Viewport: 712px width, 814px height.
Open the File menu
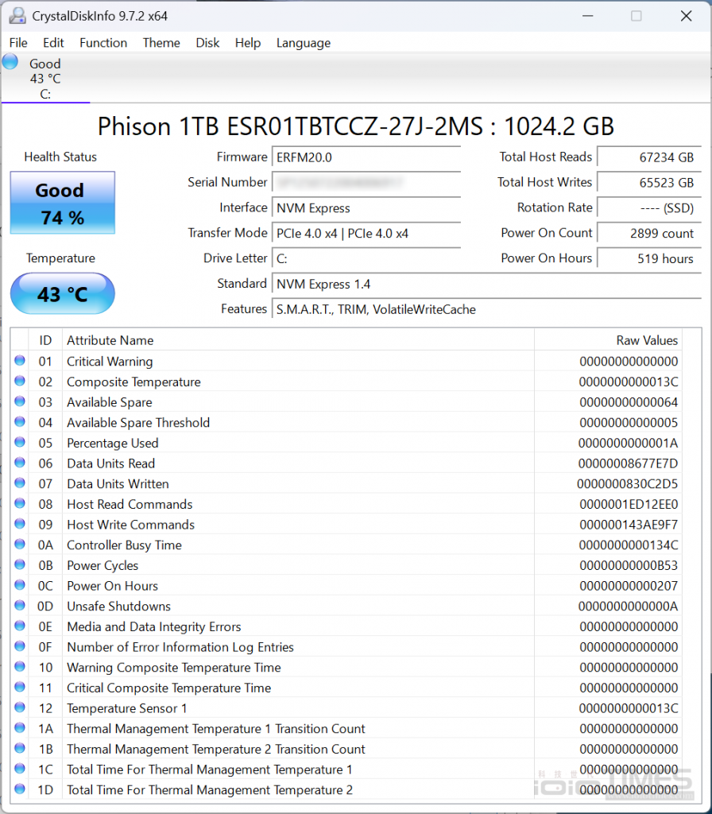17,43
